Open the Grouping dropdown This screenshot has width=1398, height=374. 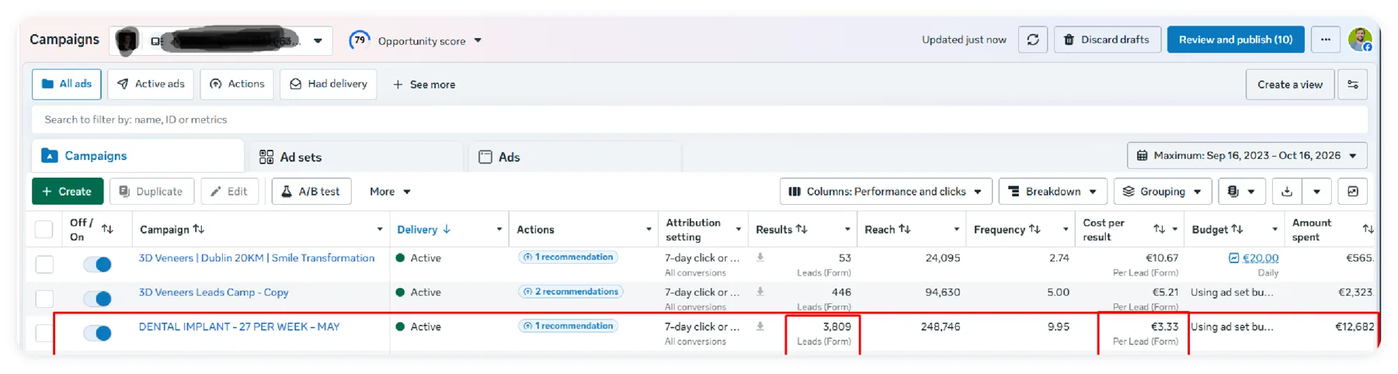(x=1162, y=192)
